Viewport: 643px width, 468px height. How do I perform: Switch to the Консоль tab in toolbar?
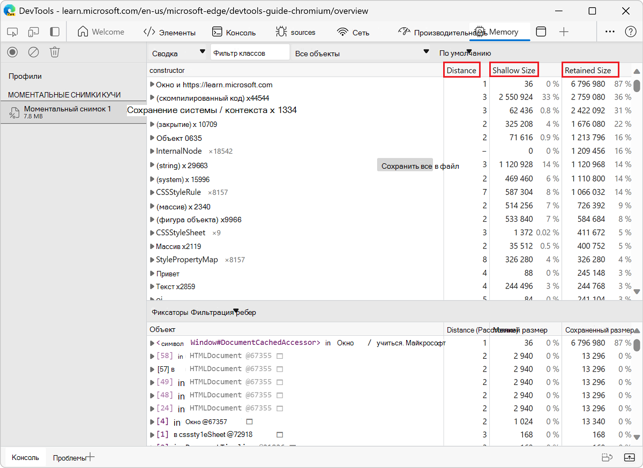(x=234, y=32)
